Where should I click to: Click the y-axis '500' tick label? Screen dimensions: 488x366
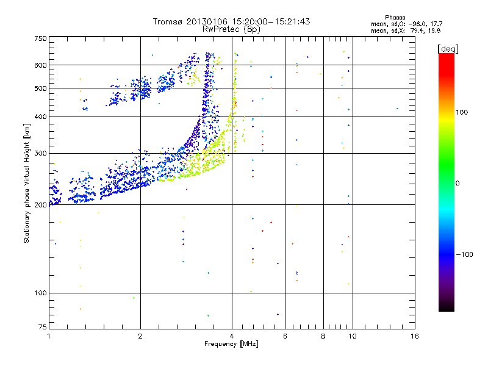pos(41,88)
